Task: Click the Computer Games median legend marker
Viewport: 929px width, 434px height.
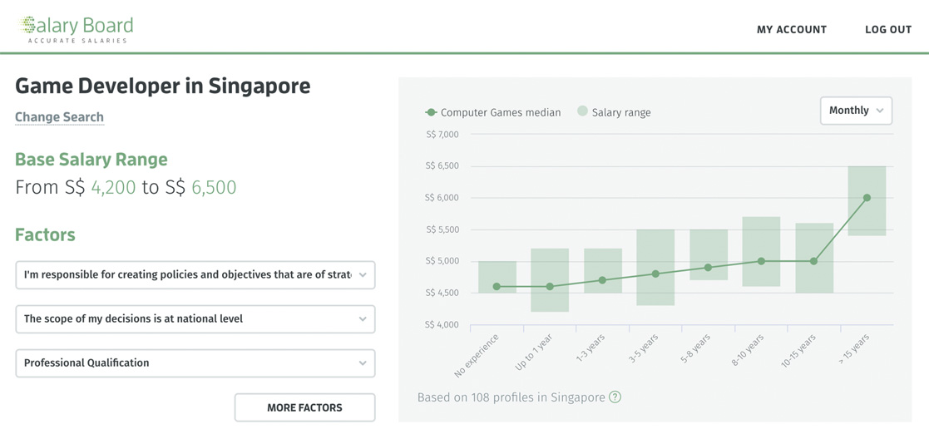Action: (x=431, y=112)
